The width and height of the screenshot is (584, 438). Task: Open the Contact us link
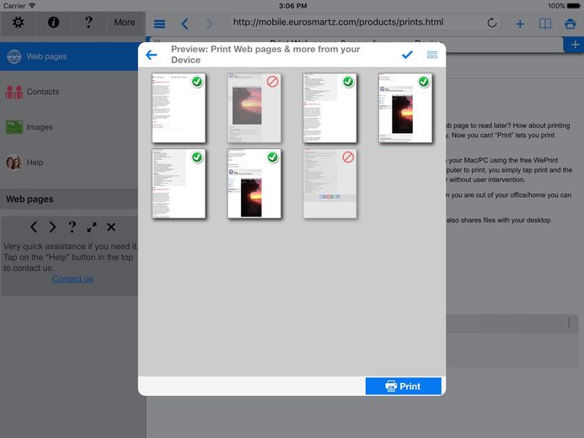tap(72, 279)
